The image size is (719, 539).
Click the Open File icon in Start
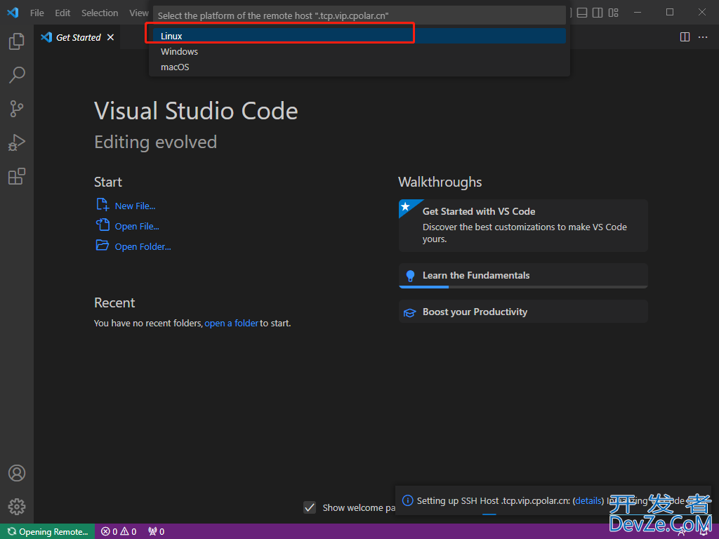tap(103, 225)
